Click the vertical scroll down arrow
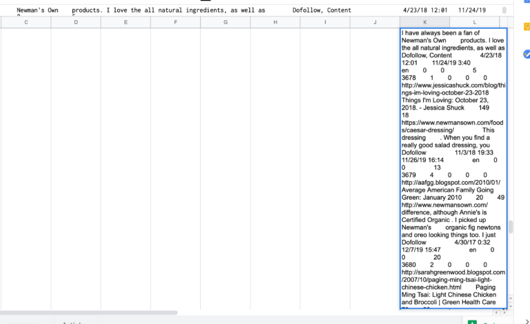The image size is (530, 324). [511, 305]
